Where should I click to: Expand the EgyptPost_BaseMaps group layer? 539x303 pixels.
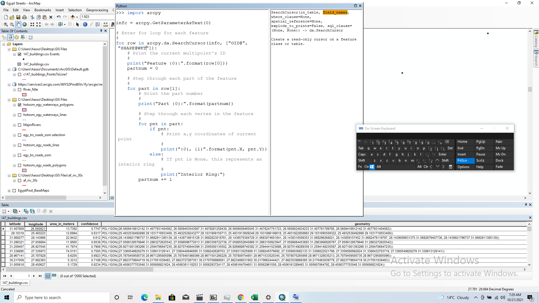click(9, 190)
